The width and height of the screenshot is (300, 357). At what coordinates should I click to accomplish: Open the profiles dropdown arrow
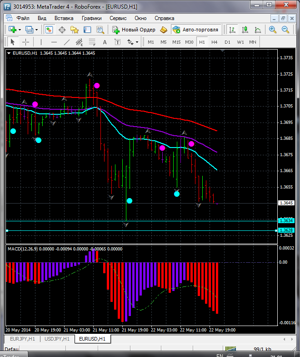37,30
